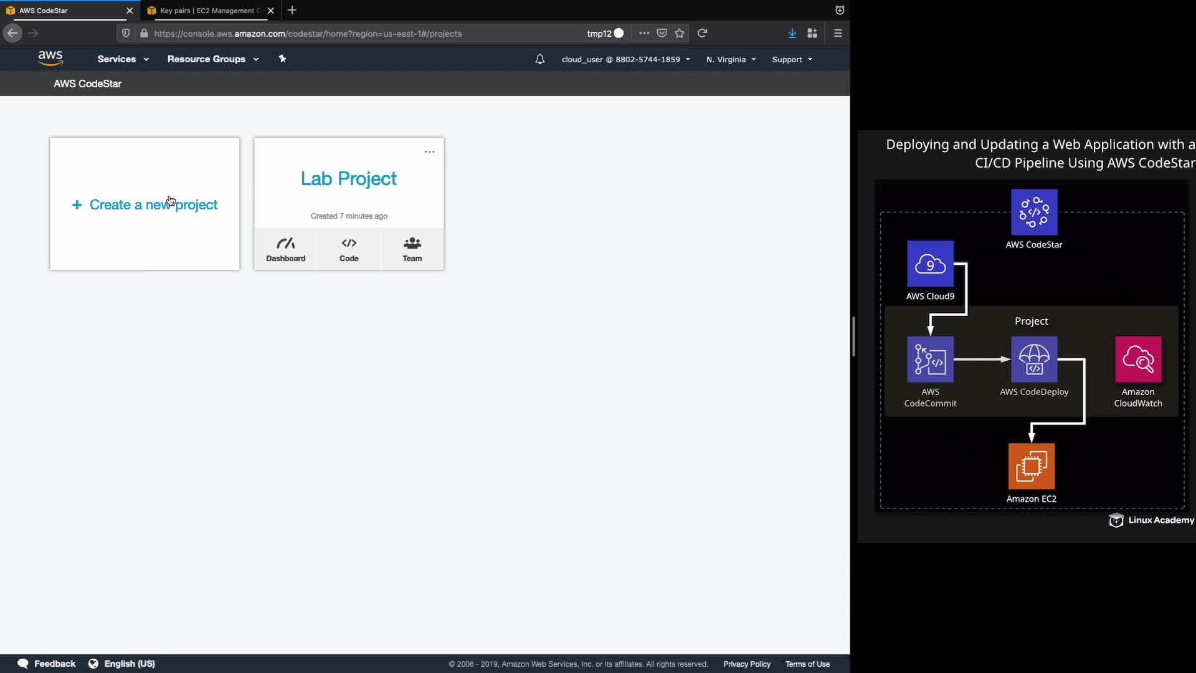
Task: Expand the Services dropdown menu
Action: pos(123,59)
